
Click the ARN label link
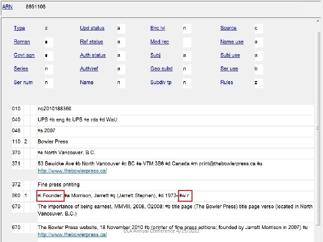[8, 7]
